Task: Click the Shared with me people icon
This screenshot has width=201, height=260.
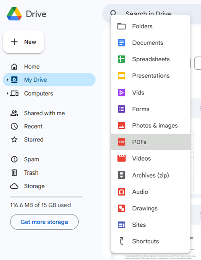Action: point(14,113)
